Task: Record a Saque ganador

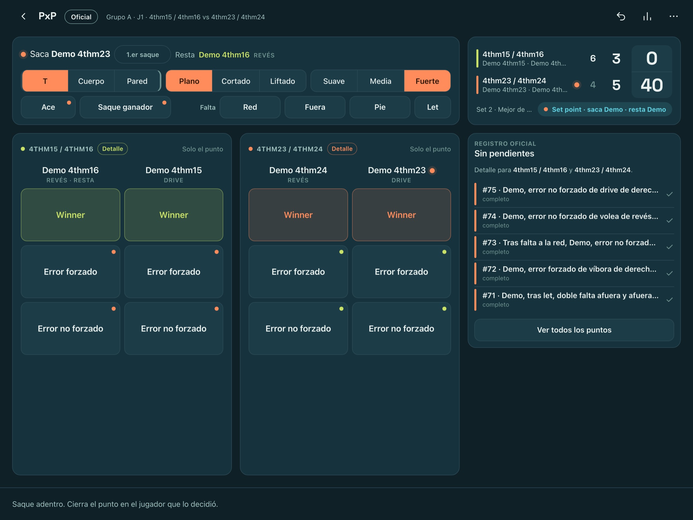Action: (x=125, y=107)
